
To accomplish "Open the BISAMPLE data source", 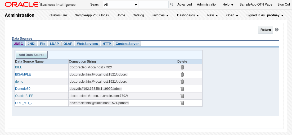I will (23, 74).
